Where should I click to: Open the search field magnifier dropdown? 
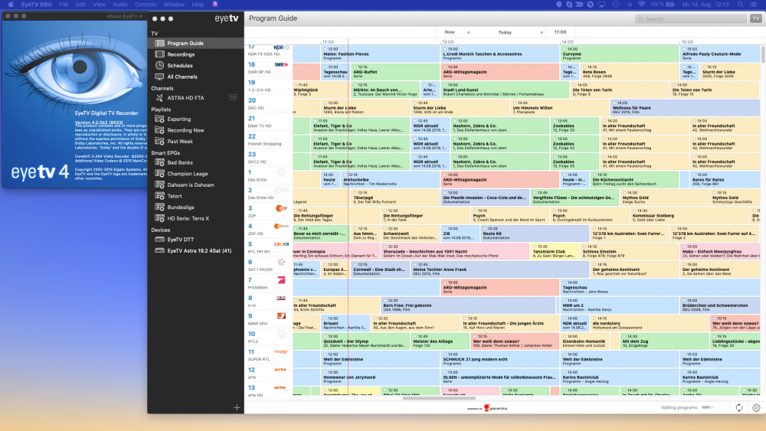tap(641, 18)
